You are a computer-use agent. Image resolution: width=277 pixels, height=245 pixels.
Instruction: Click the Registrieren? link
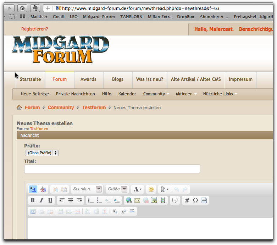34,29
